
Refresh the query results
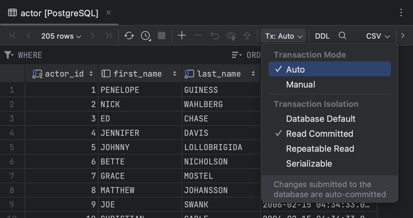click(x=129, y=36)
